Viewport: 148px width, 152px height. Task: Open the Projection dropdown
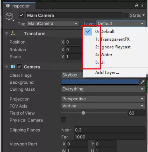pyautogui.click(x=103, y=99)
